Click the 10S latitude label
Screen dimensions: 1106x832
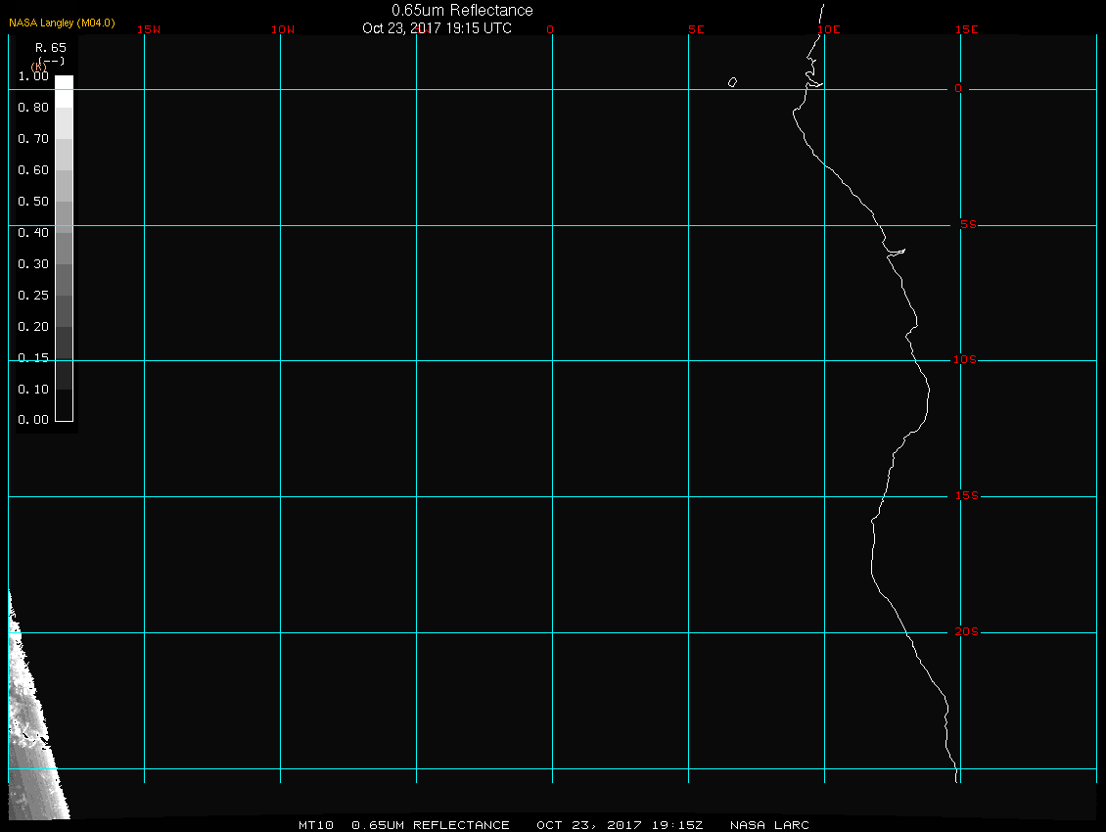[x=964, y=360]
